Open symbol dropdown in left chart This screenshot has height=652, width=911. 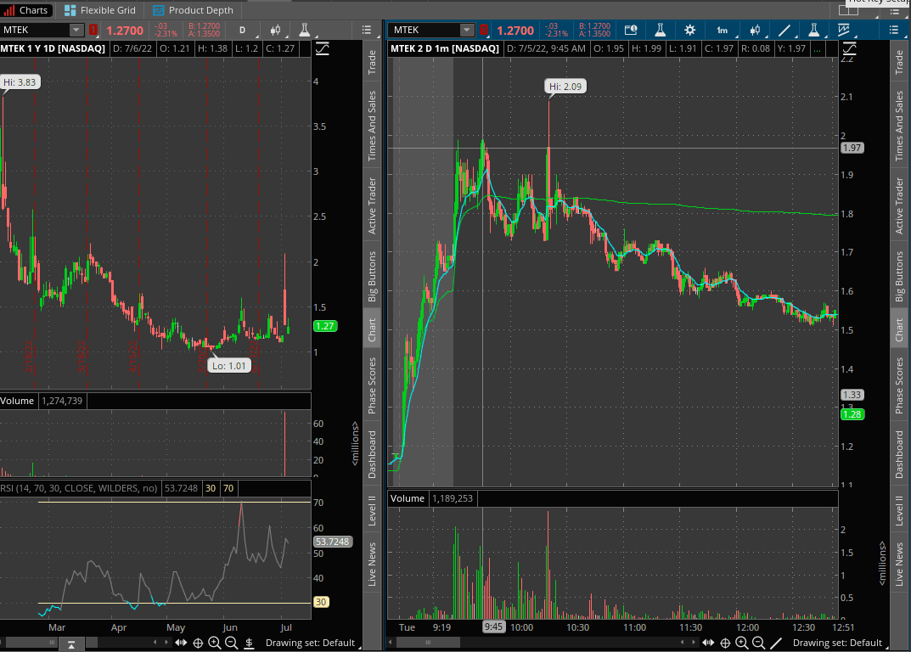(x=76, y=30)
